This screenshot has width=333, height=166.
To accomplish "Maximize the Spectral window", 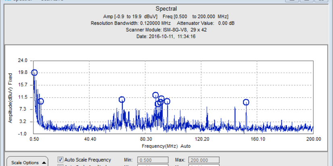I will 306,1.
